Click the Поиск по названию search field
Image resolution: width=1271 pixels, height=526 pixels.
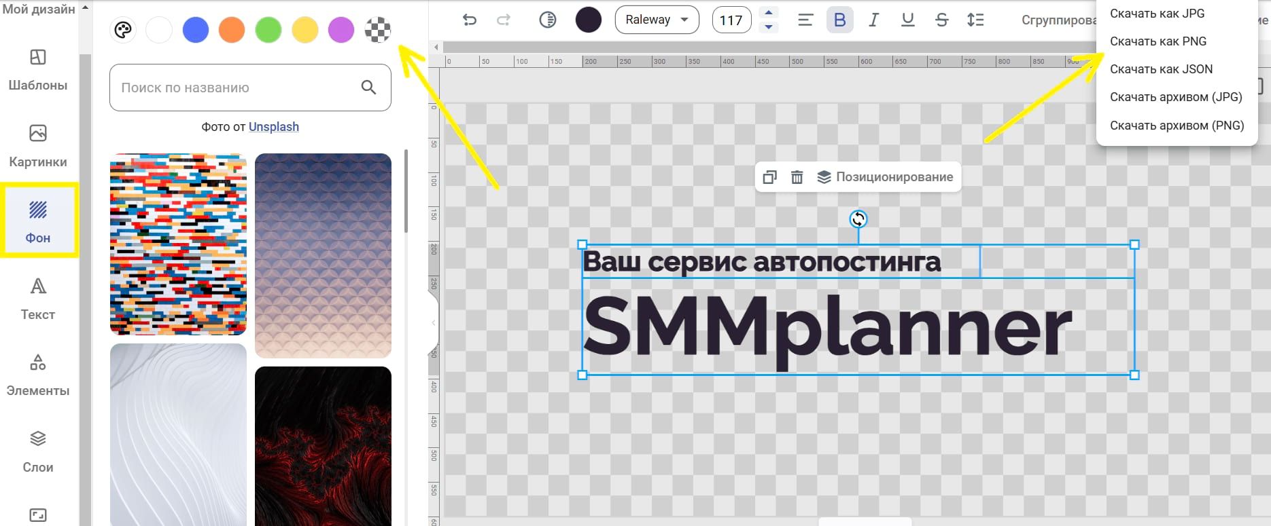tap(250, 88)
